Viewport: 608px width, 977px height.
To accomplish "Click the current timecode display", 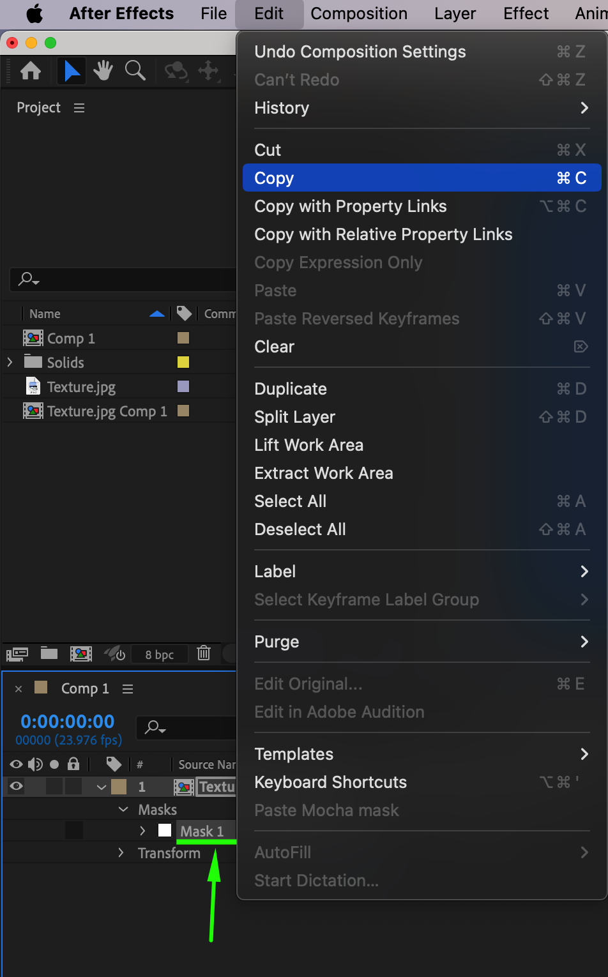I will 68,722.
